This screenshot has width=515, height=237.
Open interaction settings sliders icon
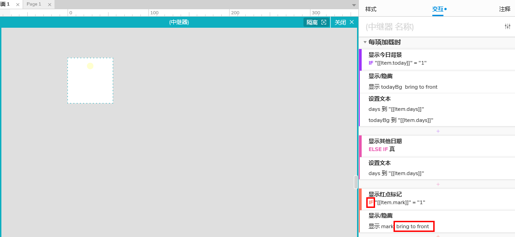click(x=508, y=27)
